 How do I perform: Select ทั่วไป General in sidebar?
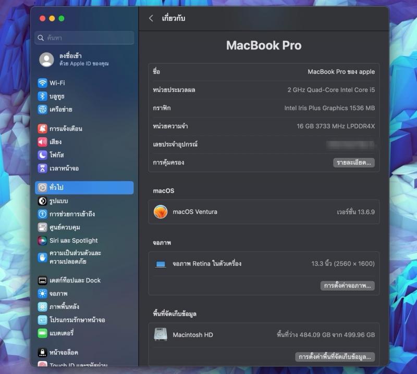84,188
